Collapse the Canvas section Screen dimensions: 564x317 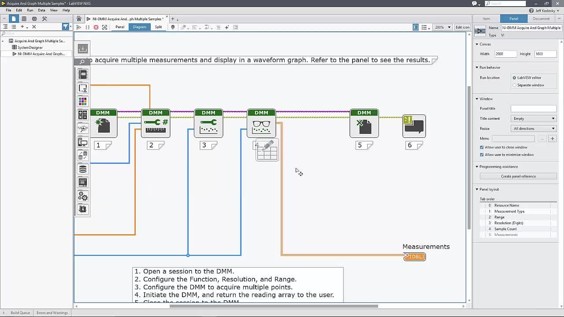click(x=477, y=44)
